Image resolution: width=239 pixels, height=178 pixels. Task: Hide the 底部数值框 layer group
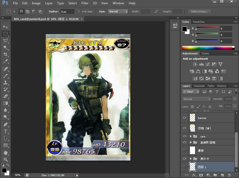185,142
